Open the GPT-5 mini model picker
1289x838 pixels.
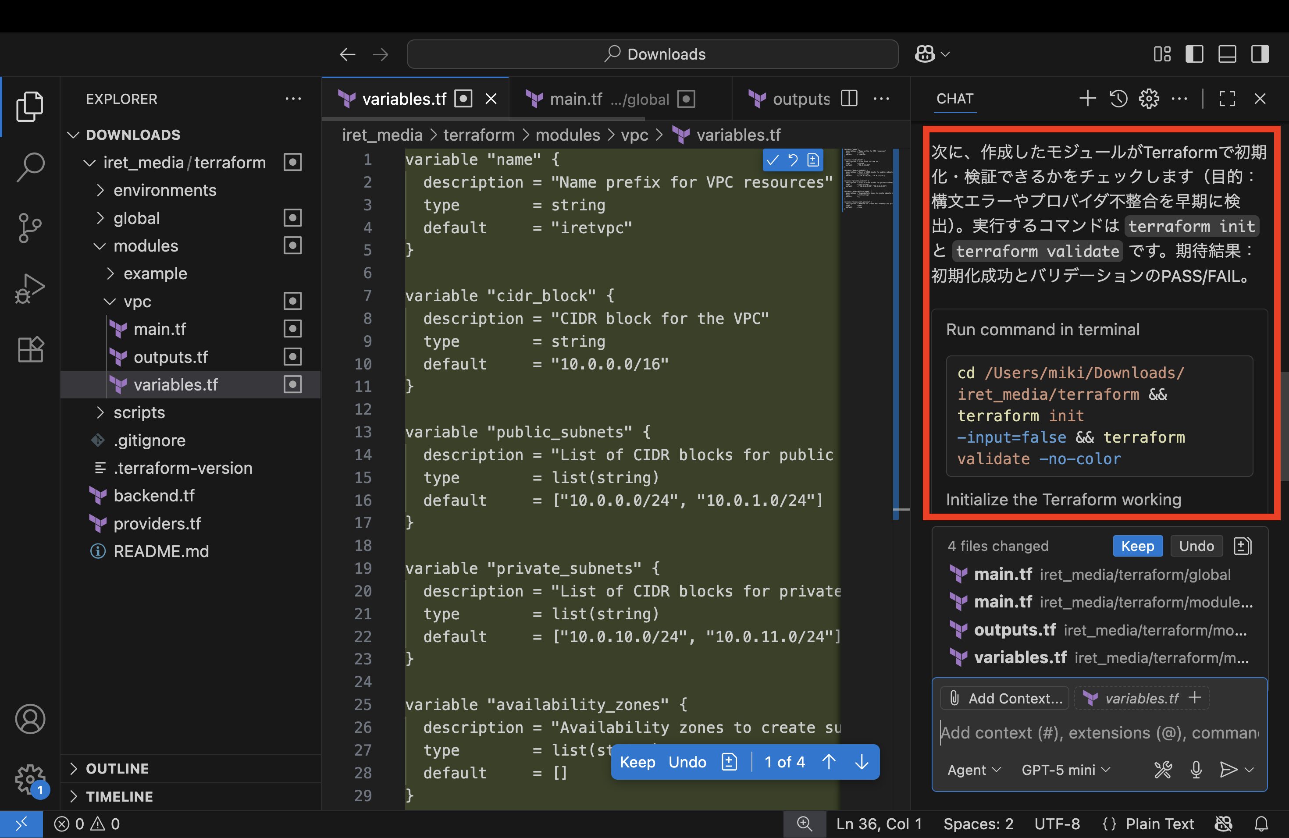click(1065, 769)
